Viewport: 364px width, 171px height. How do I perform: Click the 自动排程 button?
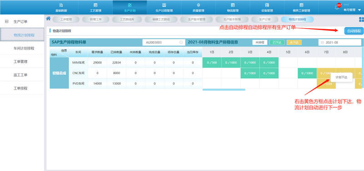tap(354, 31)
